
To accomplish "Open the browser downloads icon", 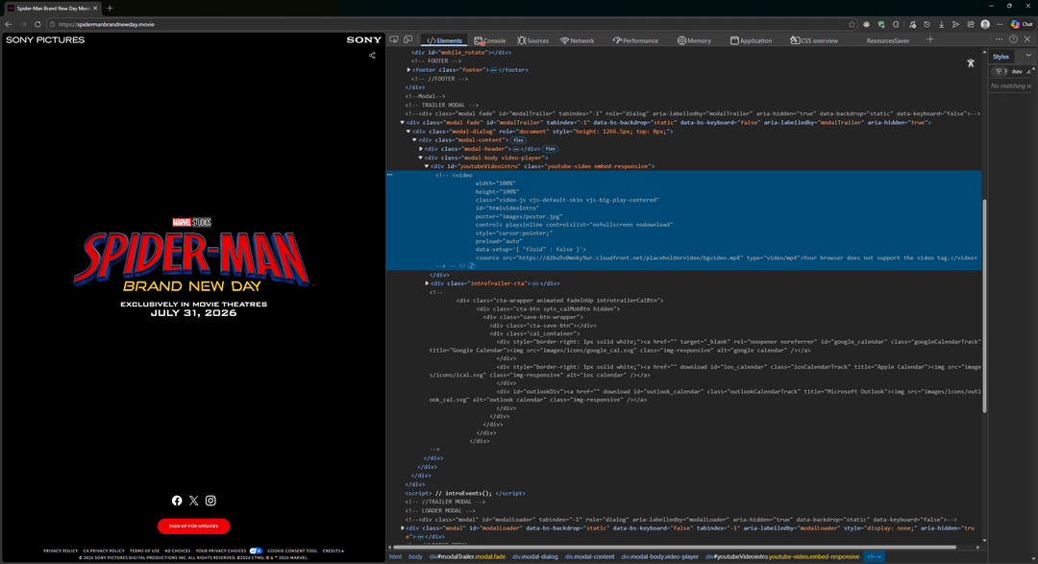I will point(941,24).
